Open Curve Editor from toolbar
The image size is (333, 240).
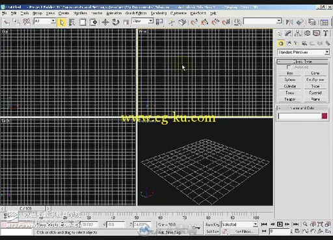pos(325,22)
